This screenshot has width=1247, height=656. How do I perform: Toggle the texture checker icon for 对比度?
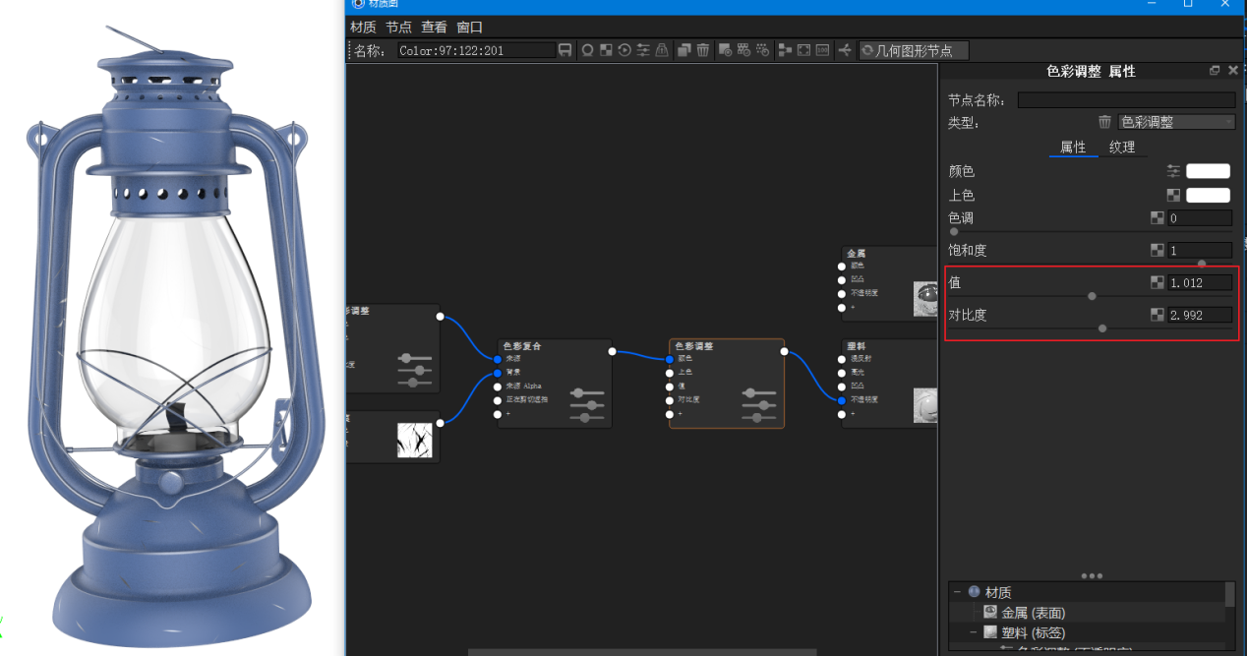[1158, 316]
